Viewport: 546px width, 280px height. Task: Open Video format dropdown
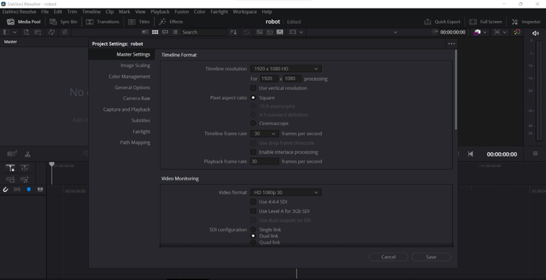coord(286,192)
